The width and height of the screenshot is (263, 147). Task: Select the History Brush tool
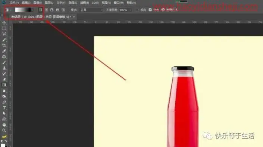4,74
